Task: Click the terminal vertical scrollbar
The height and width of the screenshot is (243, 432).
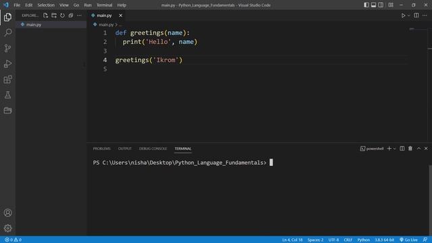Action: pyautogui.click(x=430, y=200)
